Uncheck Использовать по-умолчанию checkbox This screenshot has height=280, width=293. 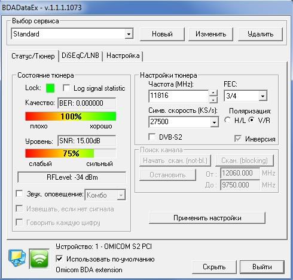click(59, 259)
